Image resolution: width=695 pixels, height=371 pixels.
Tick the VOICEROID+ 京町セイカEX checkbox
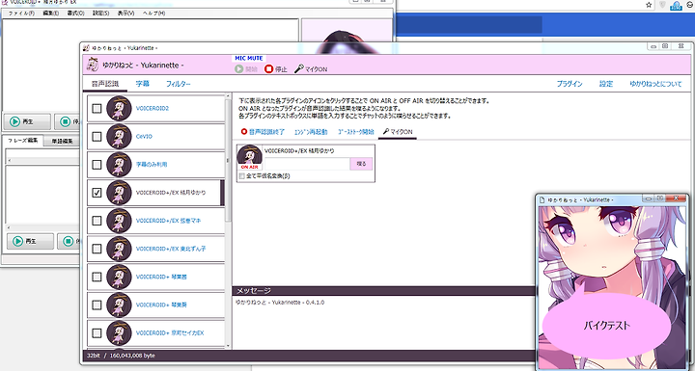(x=97, y=332)
